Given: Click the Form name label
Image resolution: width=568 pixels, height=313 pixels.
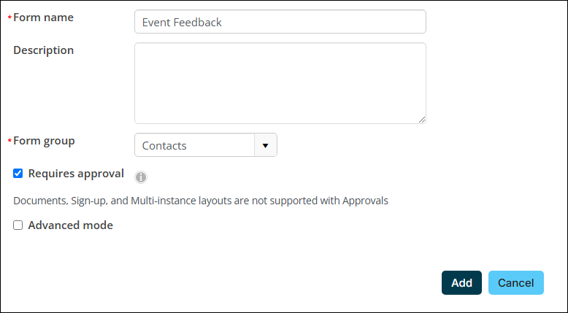Looking at the screenshot, I should coord(44,18).
